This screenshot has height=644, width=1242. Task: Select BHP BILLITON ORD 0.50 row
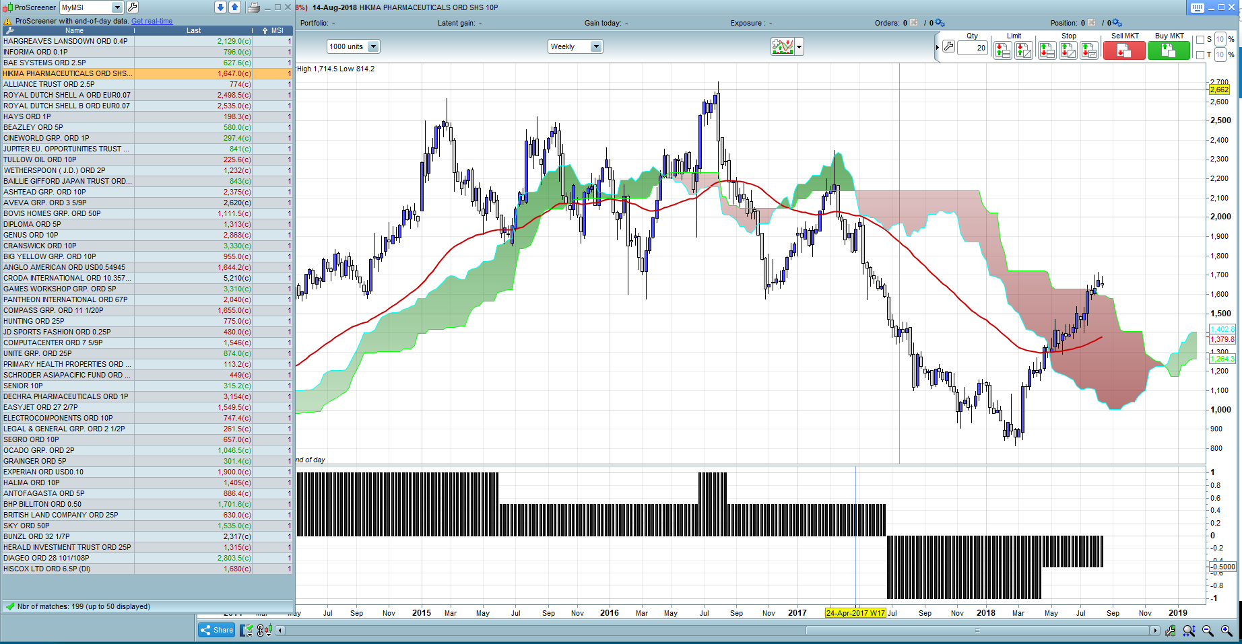point(147,504)
